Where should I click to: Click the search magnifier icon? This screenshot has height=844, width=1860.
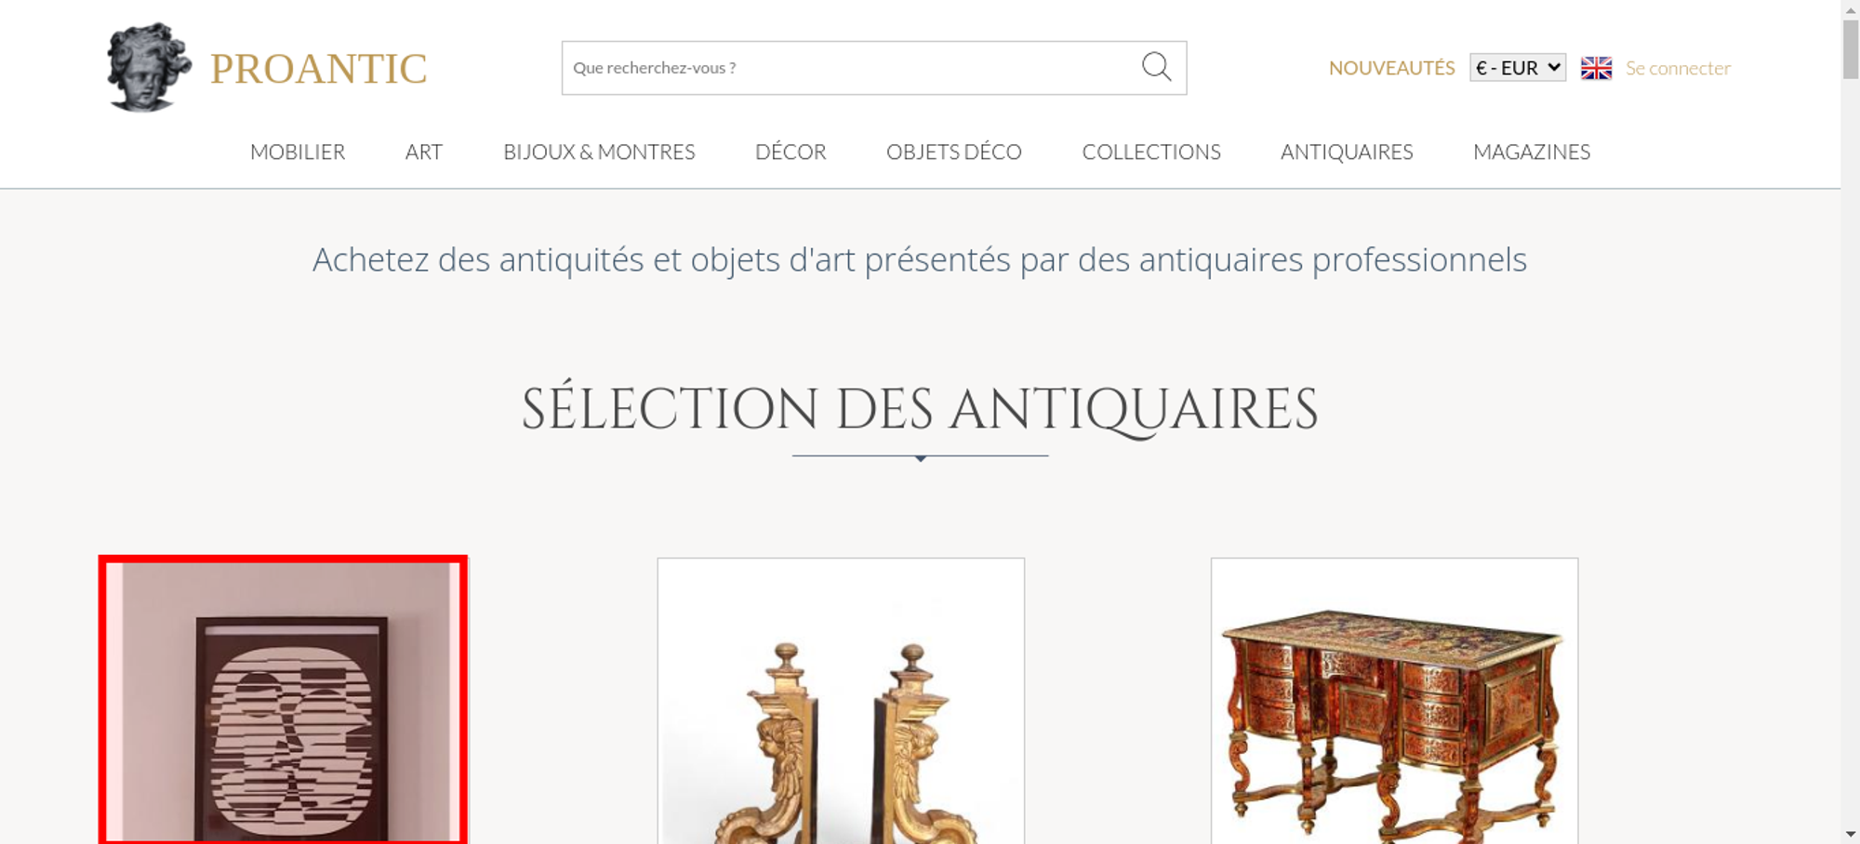(1156, 67)
